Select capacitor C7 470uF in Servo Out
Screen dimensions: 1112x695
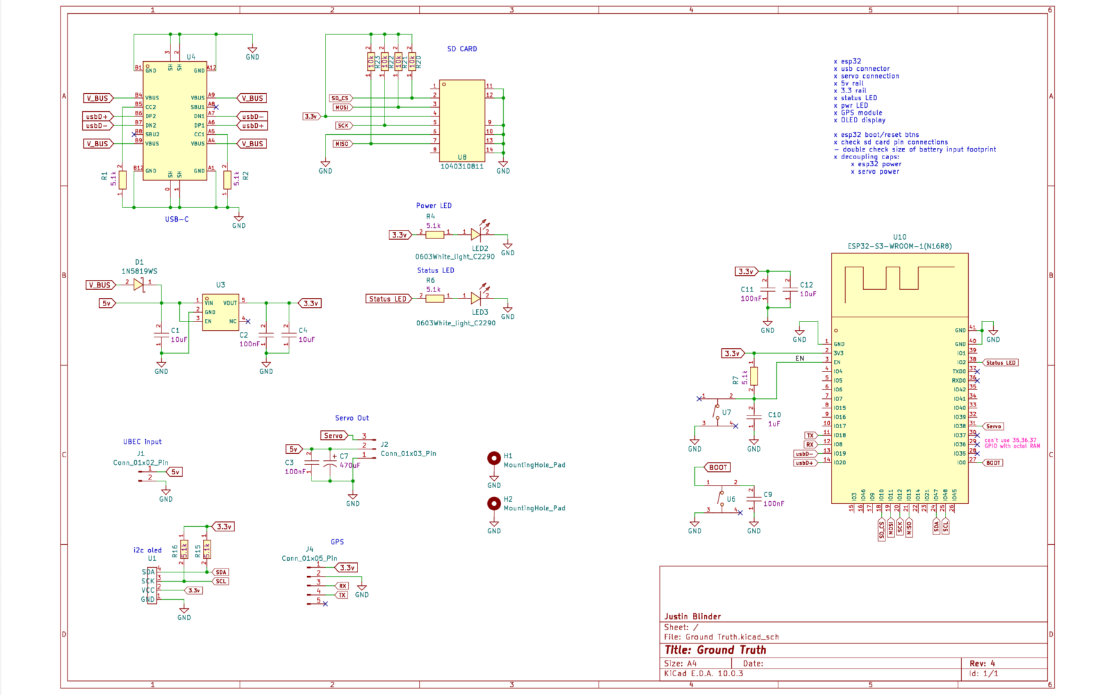coord(329,462)
